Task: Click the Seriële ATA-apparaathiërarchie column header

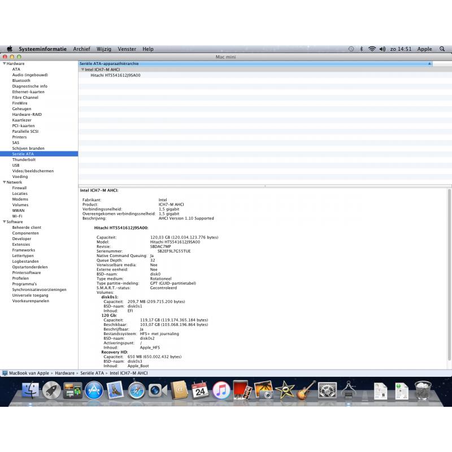Action: pos(255,63)
